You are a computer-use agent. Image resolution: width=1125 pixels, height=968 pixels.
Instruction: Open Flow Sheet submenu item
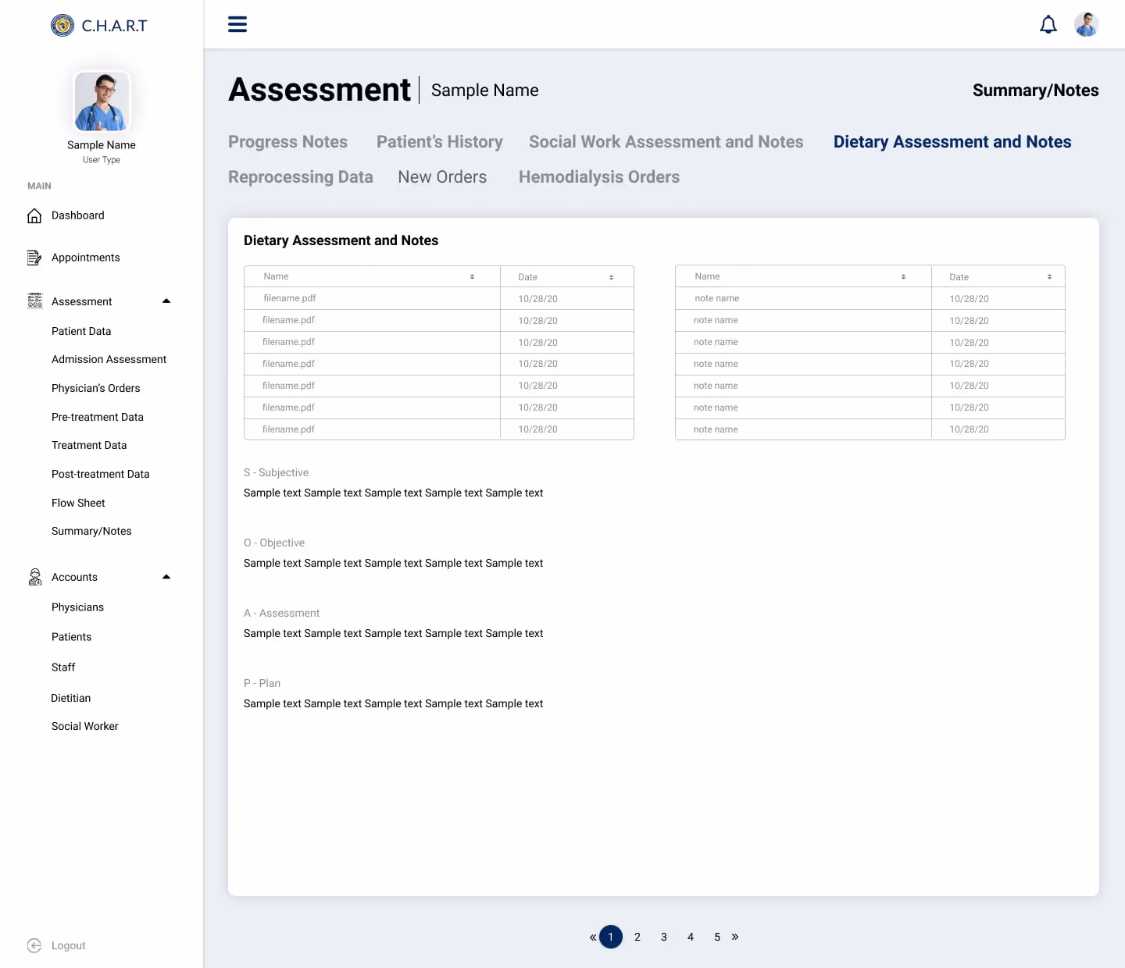pyautogui.click(x=78, y=503)
